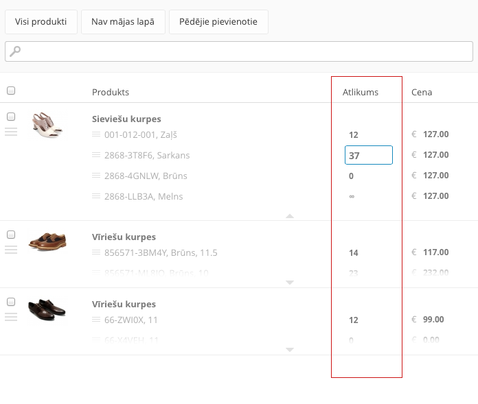Grab drag handle of Sieviešu kurpes product

(x=11, y=132)
